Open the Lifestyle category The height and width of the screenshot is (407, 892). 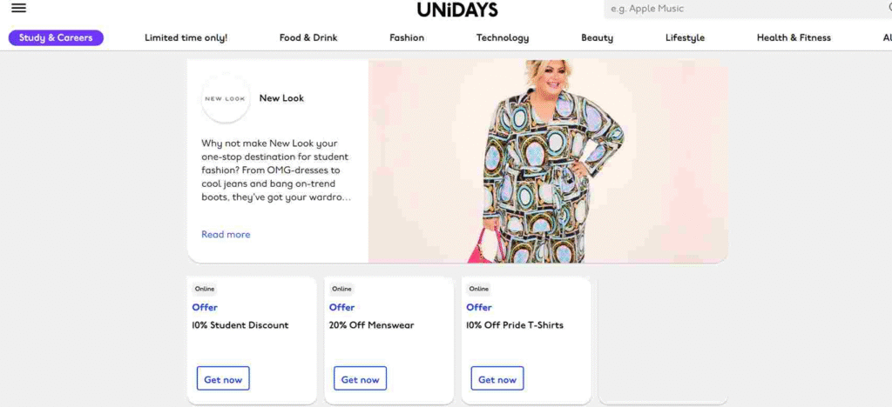pyautogui.click(x=685, y=38)
